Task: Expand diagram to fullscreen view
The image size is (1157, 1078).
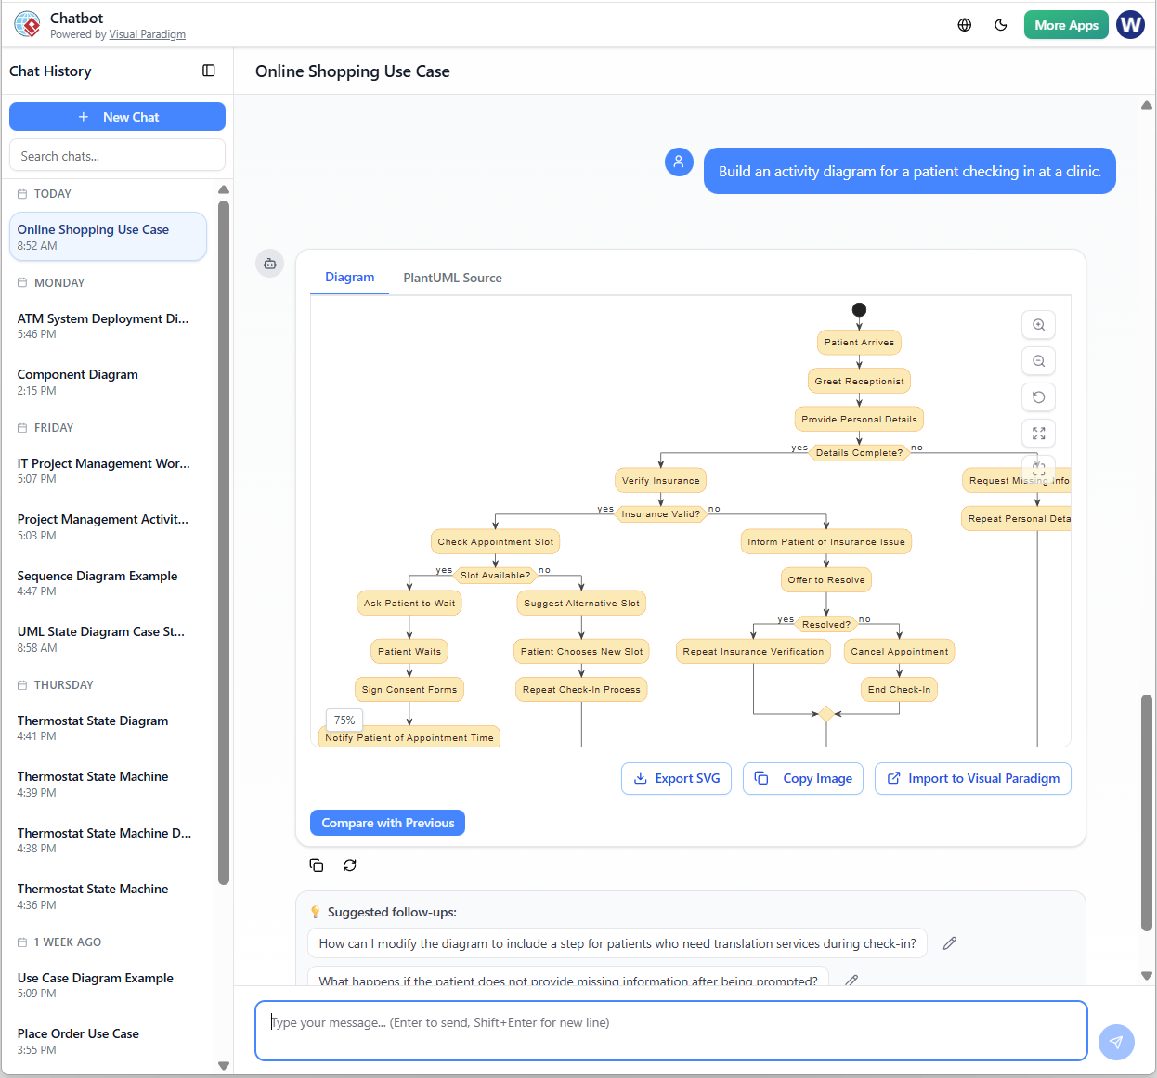Action: (x=1038, y=434)
